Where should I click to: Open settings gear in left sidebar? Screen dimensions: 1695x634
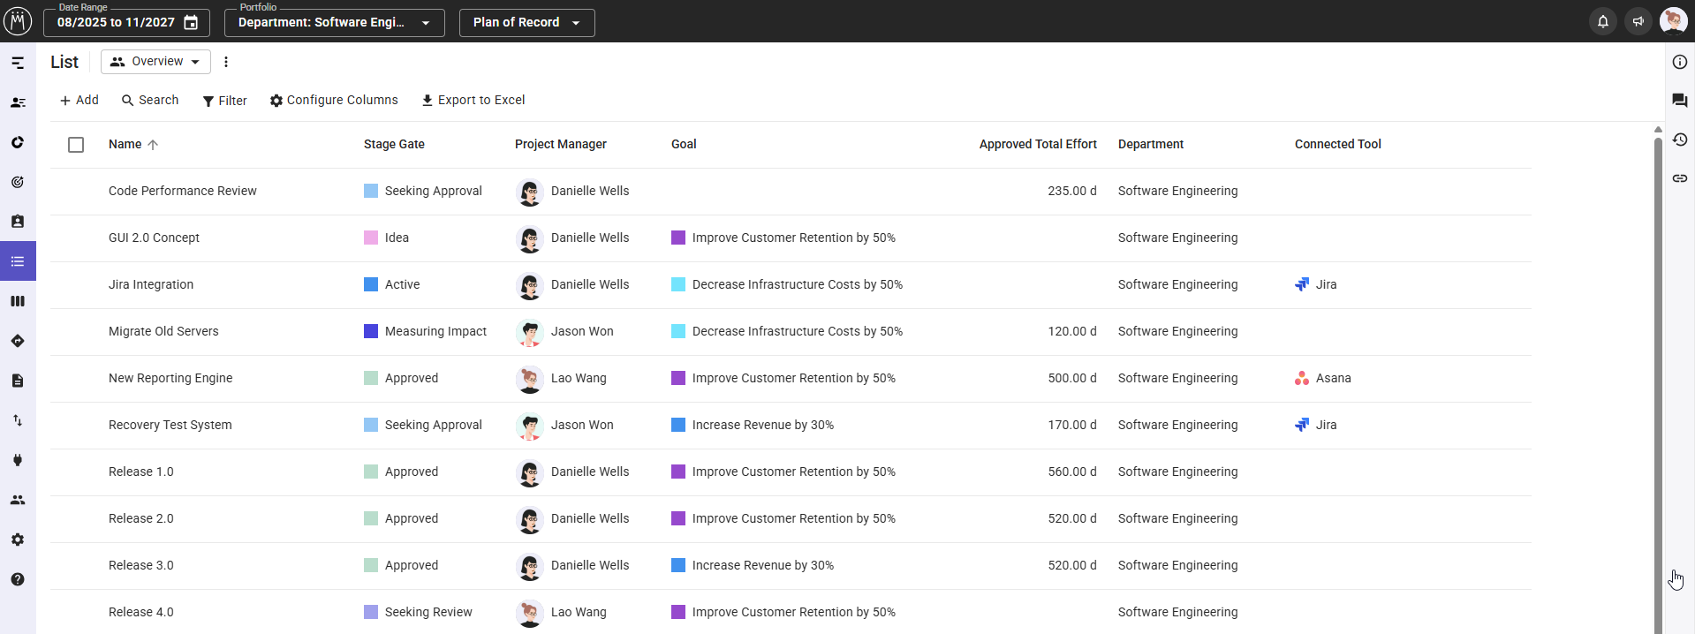point(18,540)
